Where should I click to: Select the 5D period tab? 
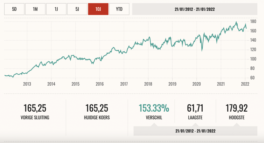[14, 9]
